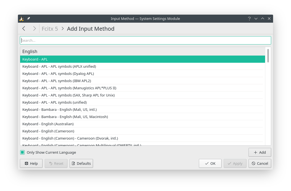Click the list vertical scrollbar handle
The image size is (291, 191).
coord(268,56)
